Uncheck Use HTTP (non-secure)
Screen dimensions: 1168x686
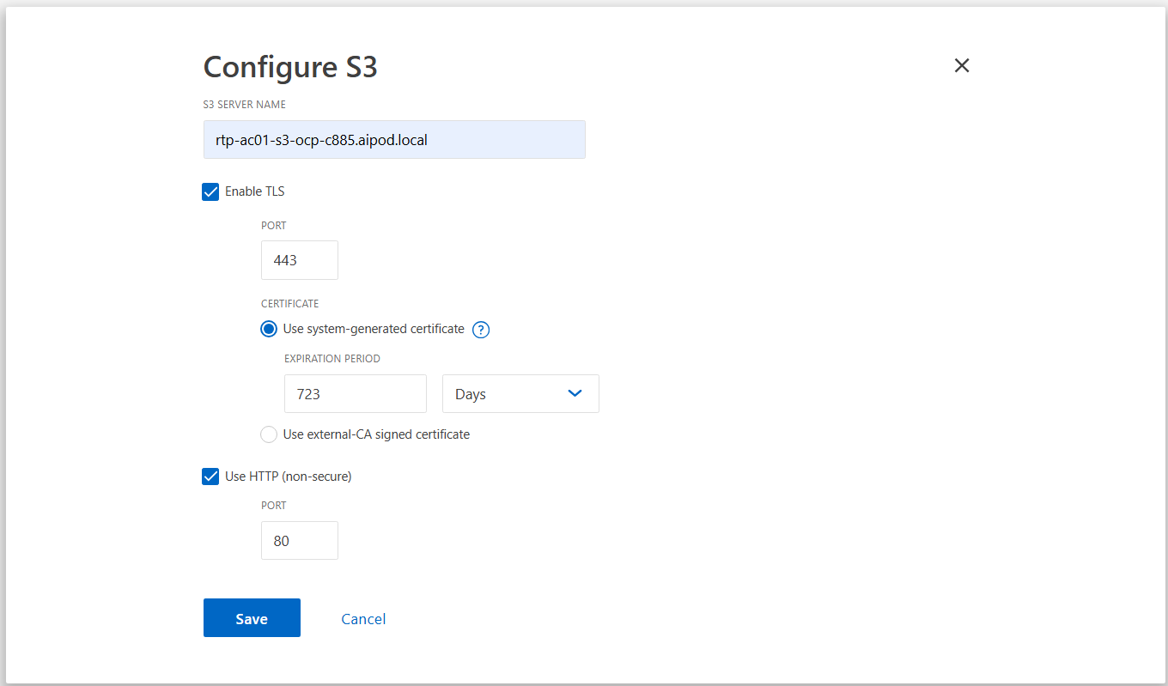[x=210, y=476]
